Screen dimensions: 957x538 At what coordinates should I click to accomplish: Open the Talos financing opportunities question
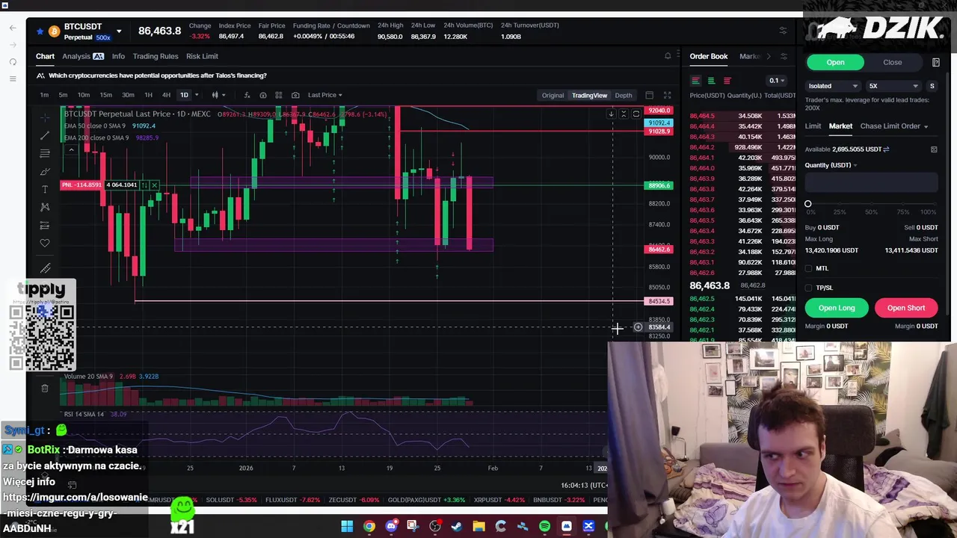coord(158,75)
